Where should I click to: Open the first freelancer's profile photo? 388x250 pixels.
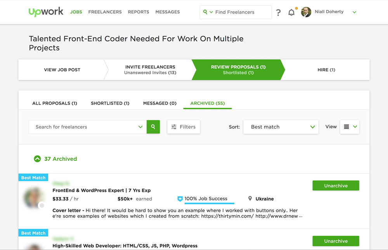coord(34,198)
